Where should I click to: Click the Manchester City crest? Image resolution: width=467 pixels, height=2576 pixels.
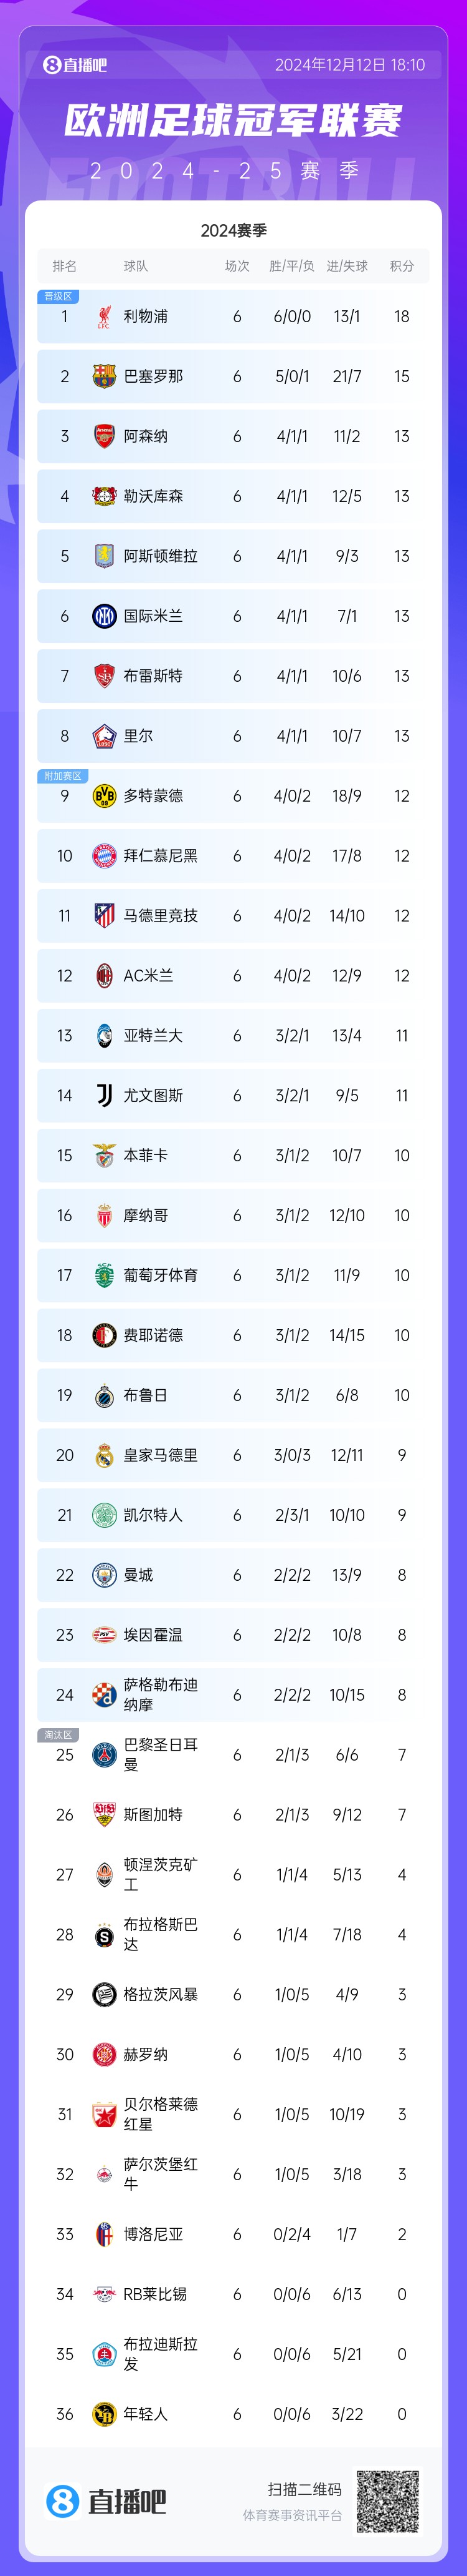tap(104, 1575)
